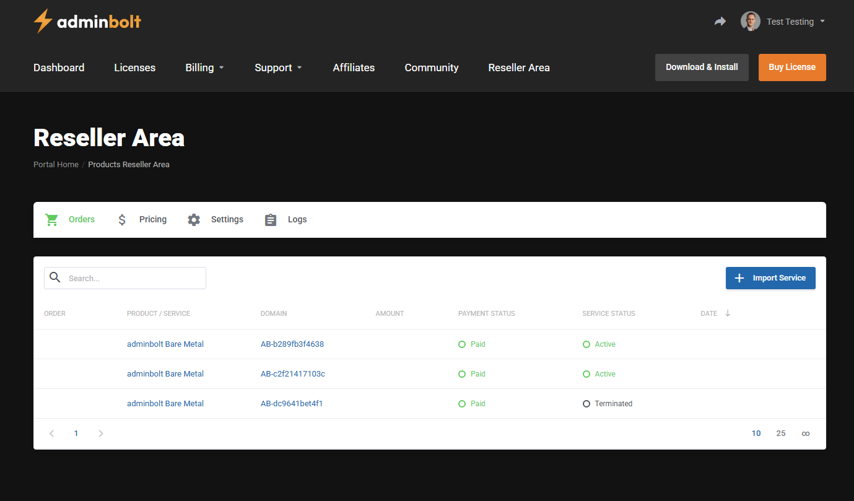Open adminbolt Bare Metal for AB-dc9641bet4f1

(165, 404)
